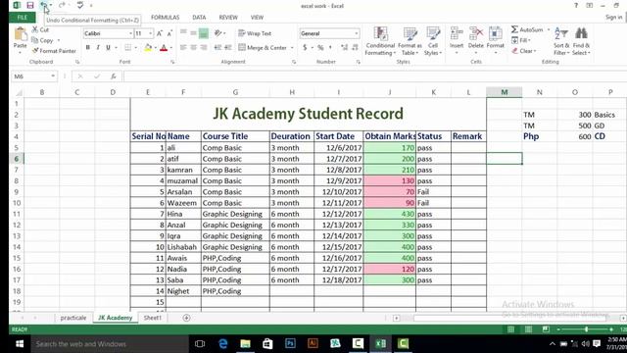The width and height of the screenshot is (627, 353).
Task: Apply the yellow fill color
Action: point(148,48)
